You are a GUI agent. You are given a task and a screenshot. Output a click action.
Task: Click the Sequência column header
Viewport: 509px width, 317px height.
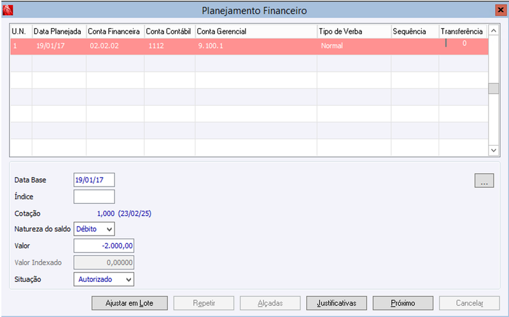(415, 31)
